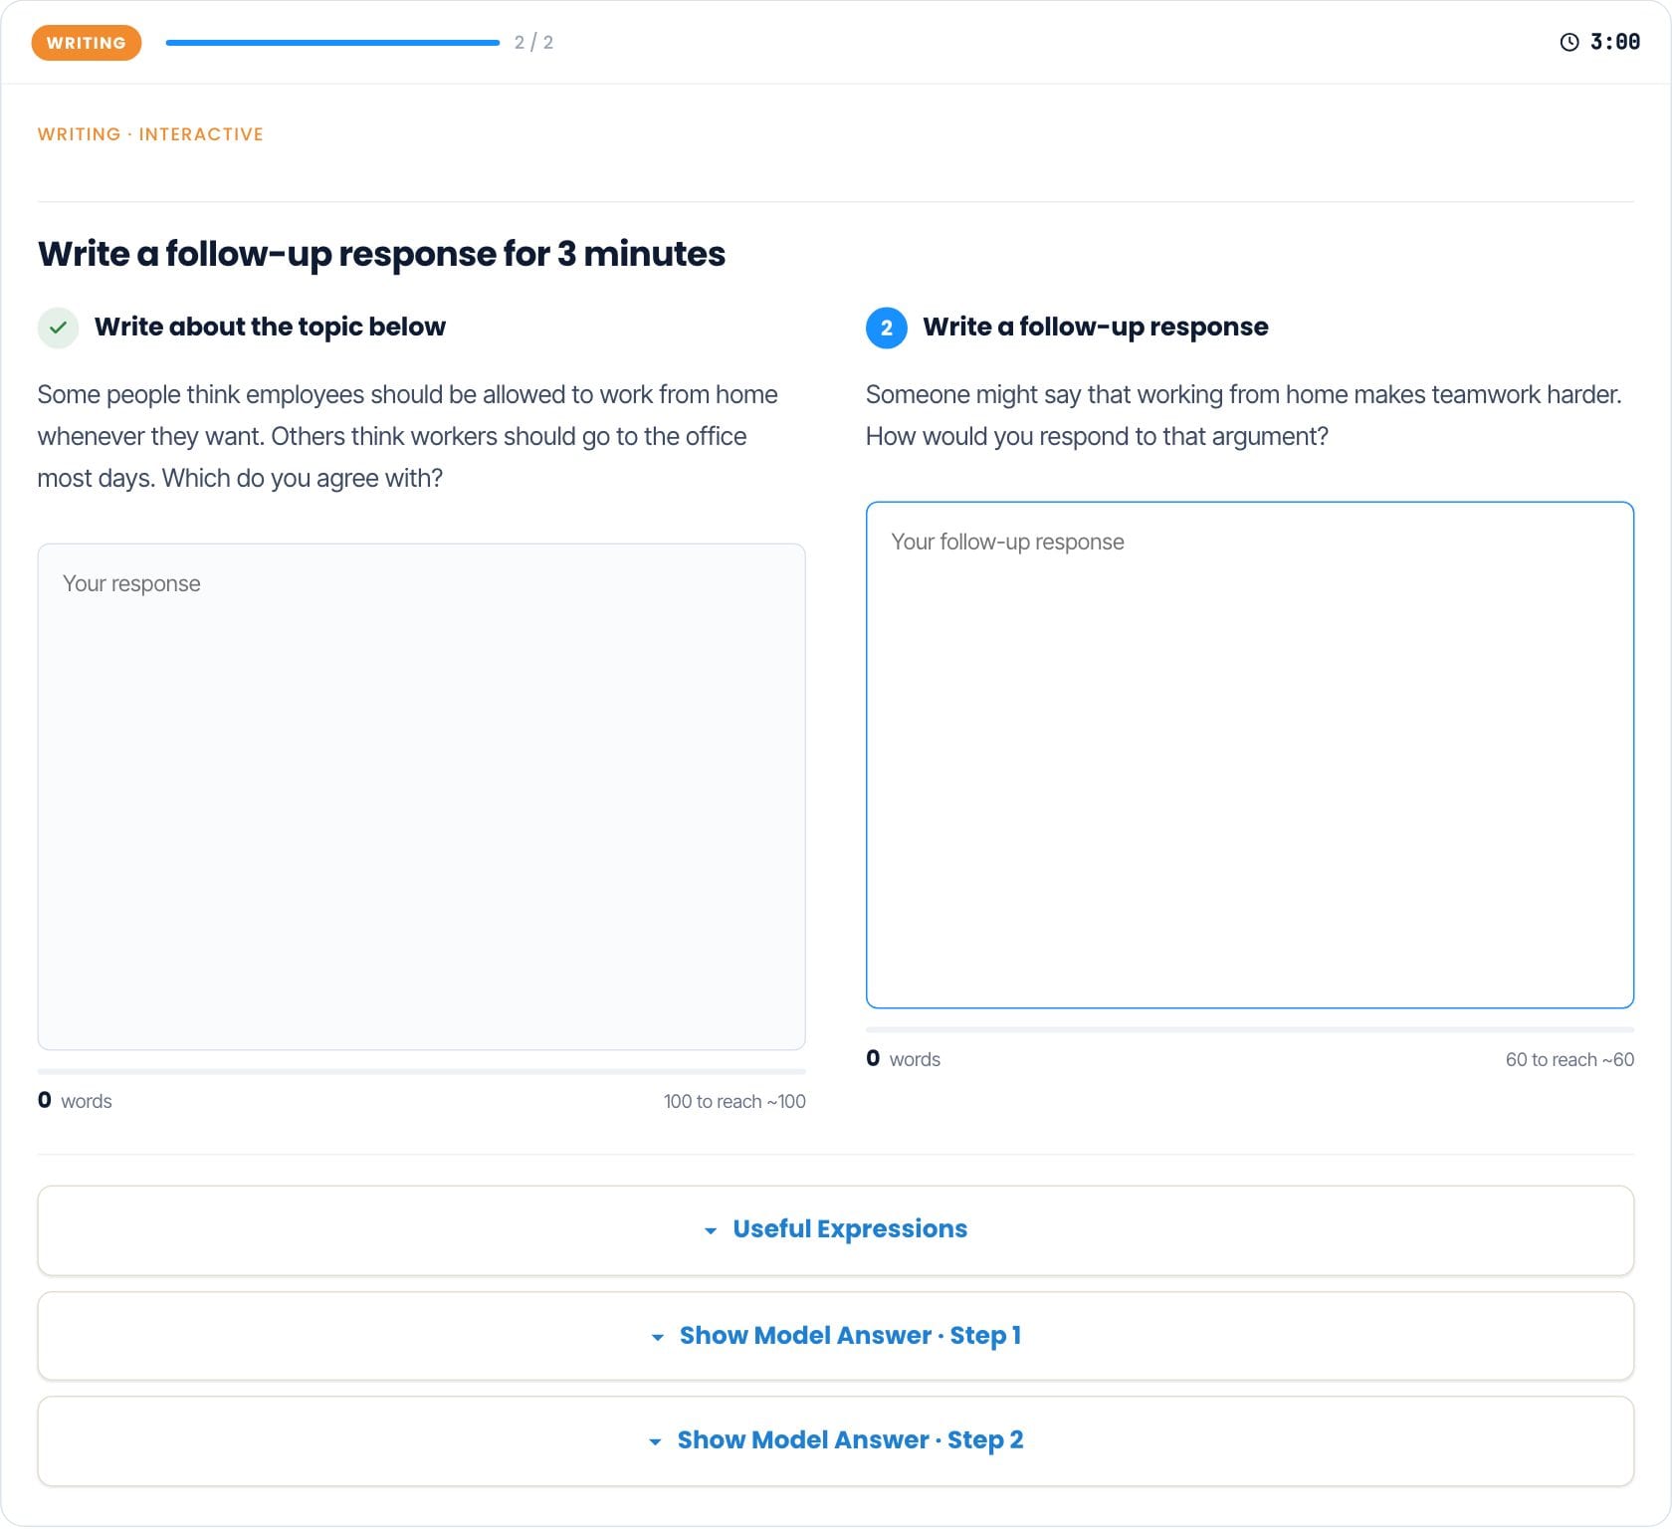The height and width of the screenshot is (1529, 1672).
Task: Click the heading 'Write a follow-up response for 3 minutes'
Action: (x=381, y=254)
